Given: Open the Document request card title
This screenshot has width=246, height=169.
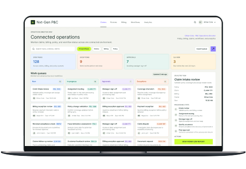Looking at the screenshot, I should (145, 141).
